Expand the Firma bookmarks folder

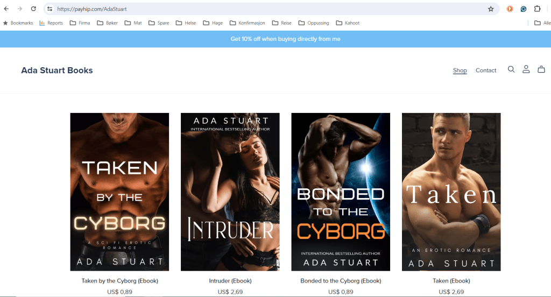click(80, 23)
